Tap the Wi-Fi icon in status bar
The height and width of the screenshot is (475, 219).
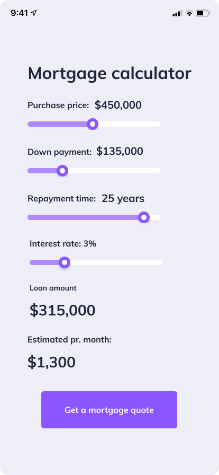(x=189, y=13)
